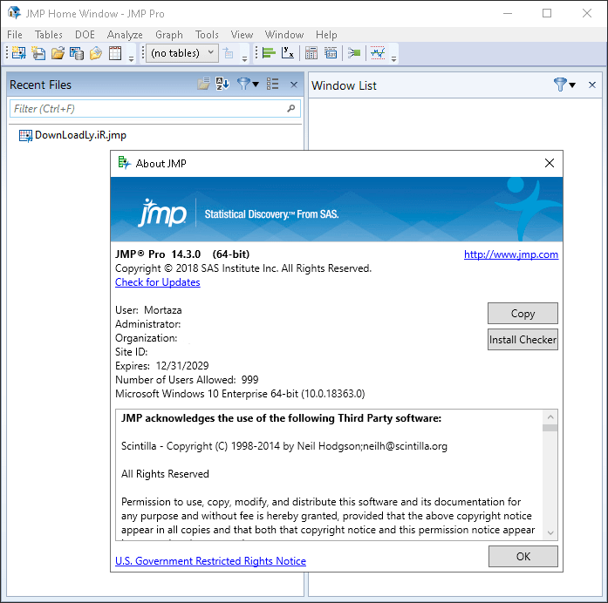Maximize the JMP Home Window

point(547,13)
